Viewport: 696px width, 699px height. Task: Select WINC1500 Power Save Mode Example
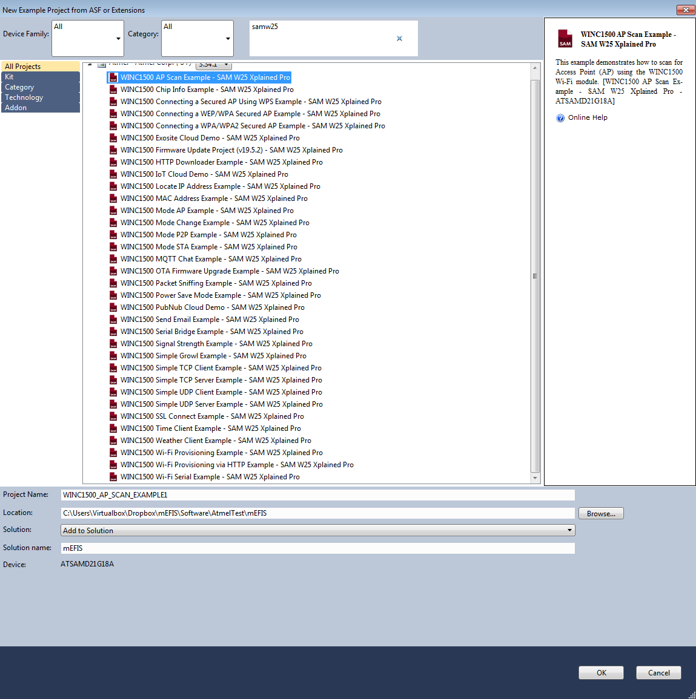click(221, 295)
